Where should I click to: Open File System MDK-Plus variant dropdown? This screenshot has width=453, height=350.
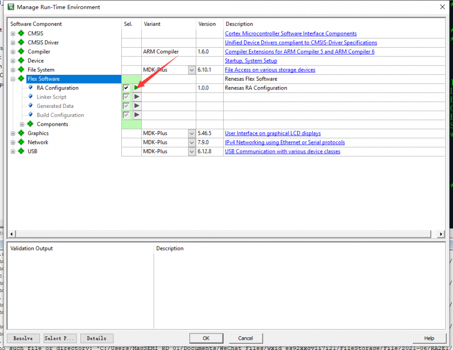coord(191,70)
